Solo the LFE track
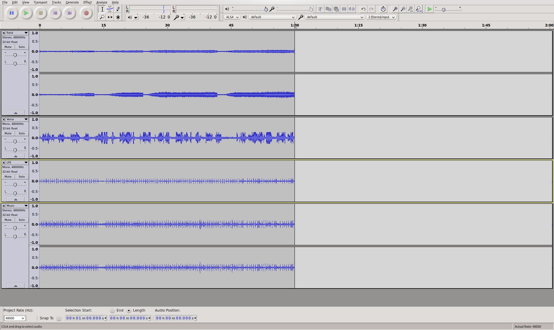The width and height of the screenshot is (554, 330). (22, 177)
